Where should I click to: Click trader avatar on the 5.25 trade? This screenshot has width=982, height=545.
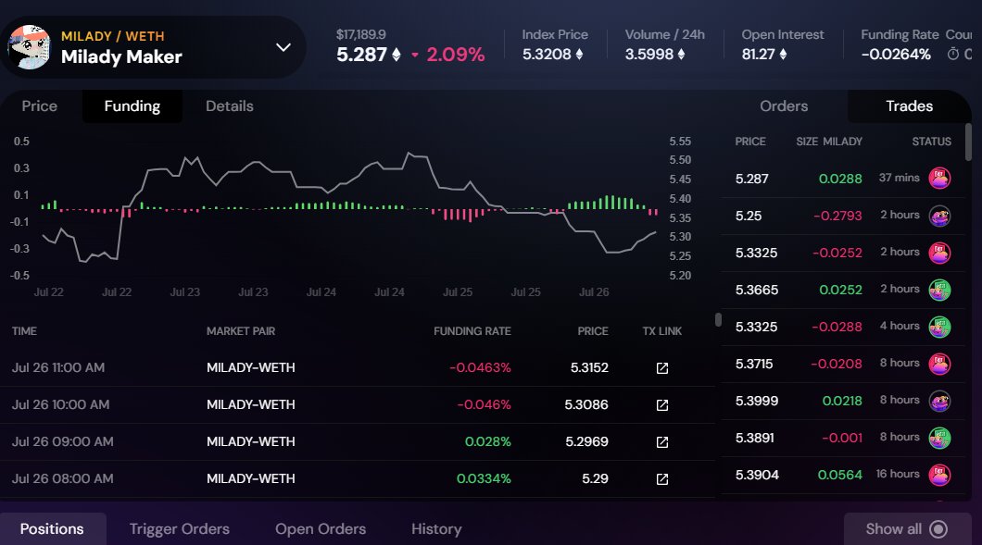pyautogui.click(x=939, y=216)
